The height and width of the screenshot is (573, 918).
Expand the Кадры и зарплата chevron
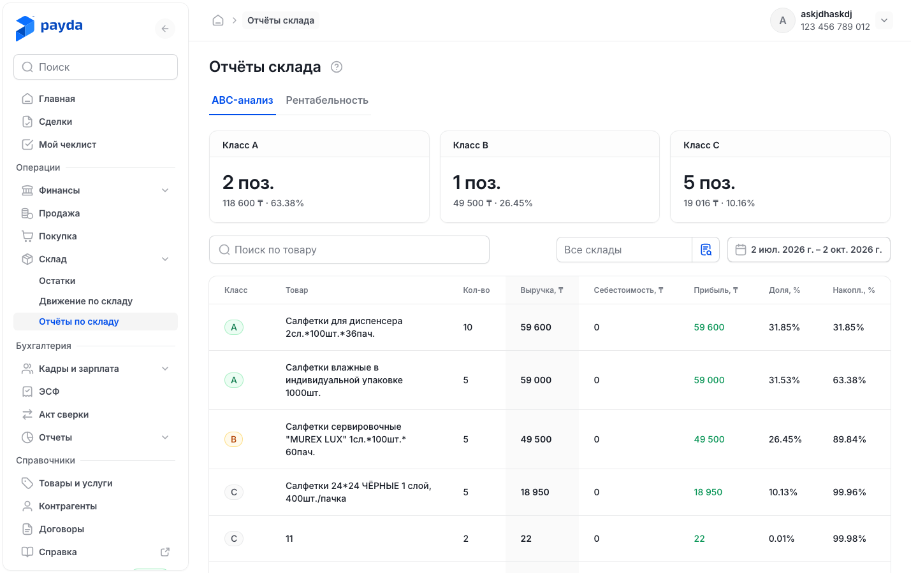click(165, 369)
